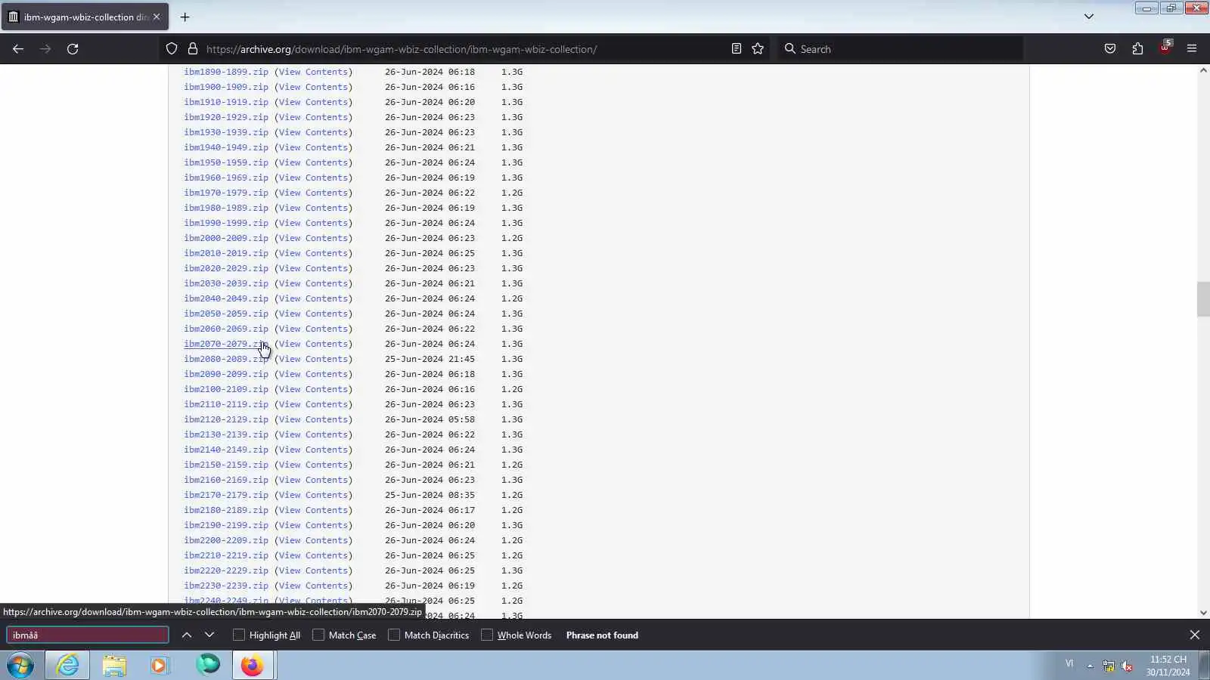Bookmark this page with the star
Viewport: 1210px width, 680px height.
click(758, 49)
